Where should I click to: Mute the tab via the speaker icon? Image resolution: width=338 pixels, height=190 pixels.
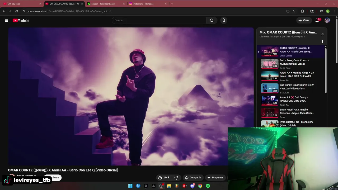pyautogui.click(x=78, y=4)
